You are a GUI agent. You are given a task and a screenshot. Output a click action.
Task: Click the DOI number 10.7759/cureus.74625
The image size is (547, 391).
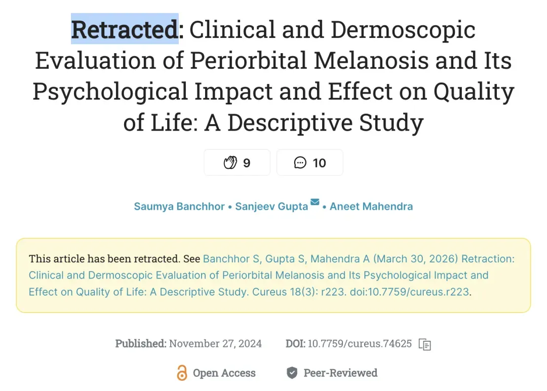click(x=360, y=343)
